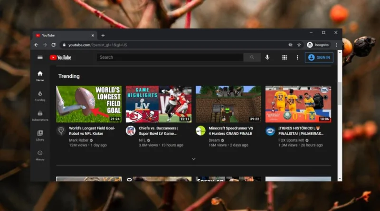Bookmark this page with star icon

click(x=299, y=45)
